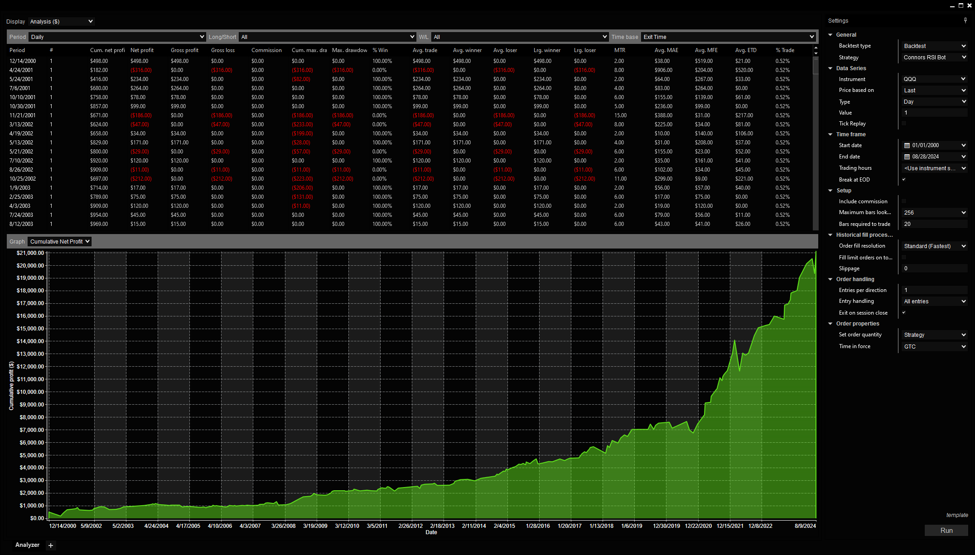Sort by Net profit column header

point(142,50)
